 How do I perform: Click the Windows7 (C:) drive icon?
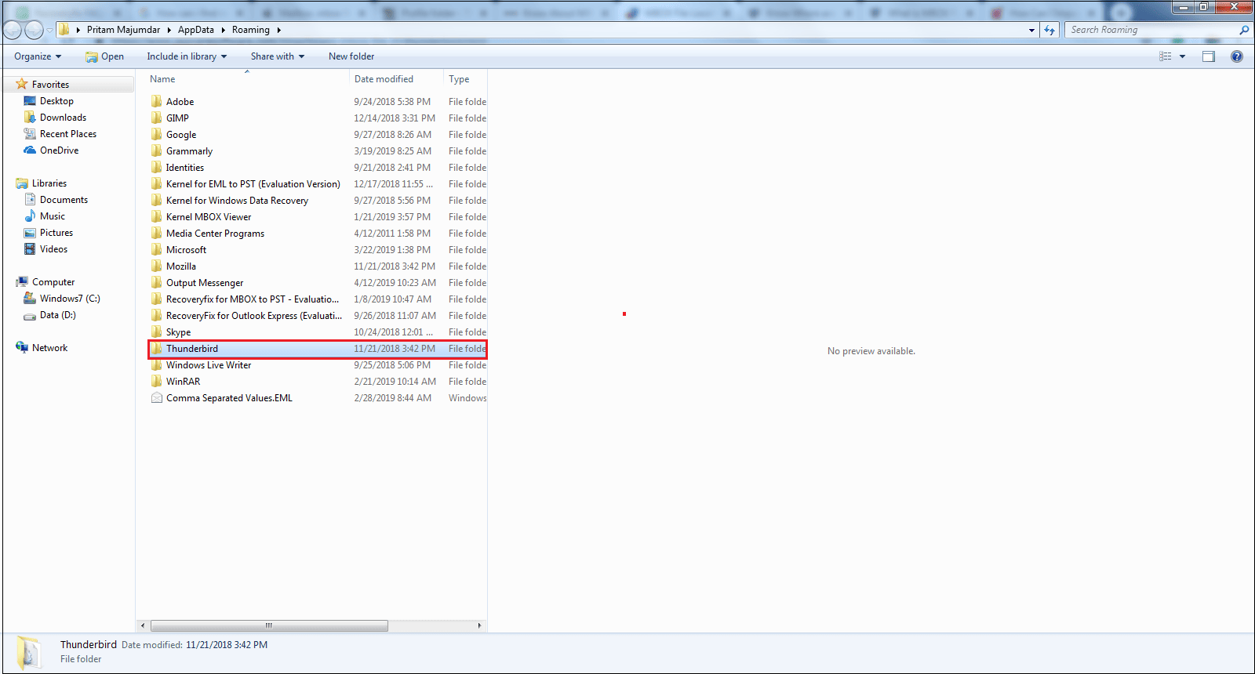tap(30, 298)
